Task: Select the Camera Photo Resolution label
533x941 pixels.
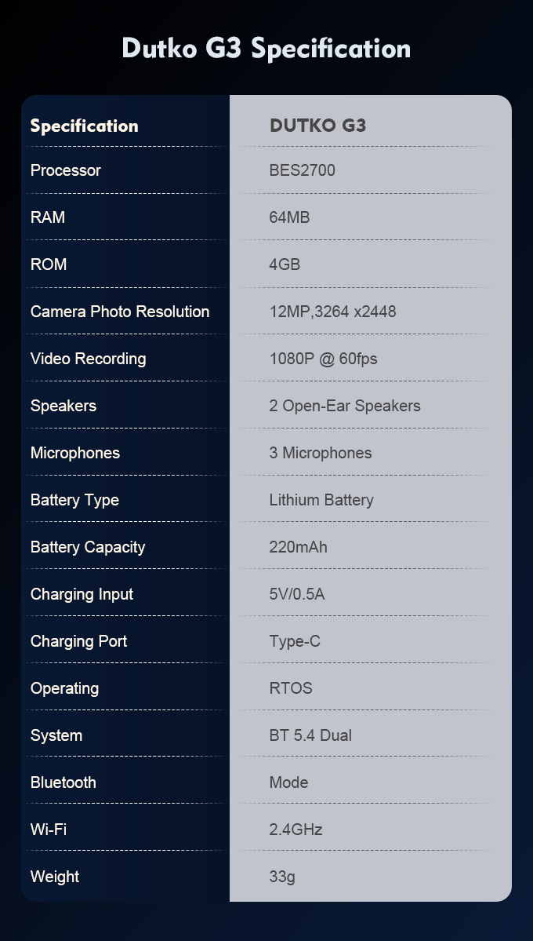Action: click(x=120, y=312)
